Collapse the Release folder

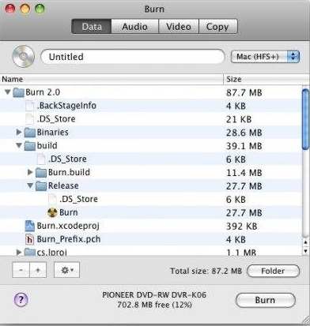click(30, 185)
